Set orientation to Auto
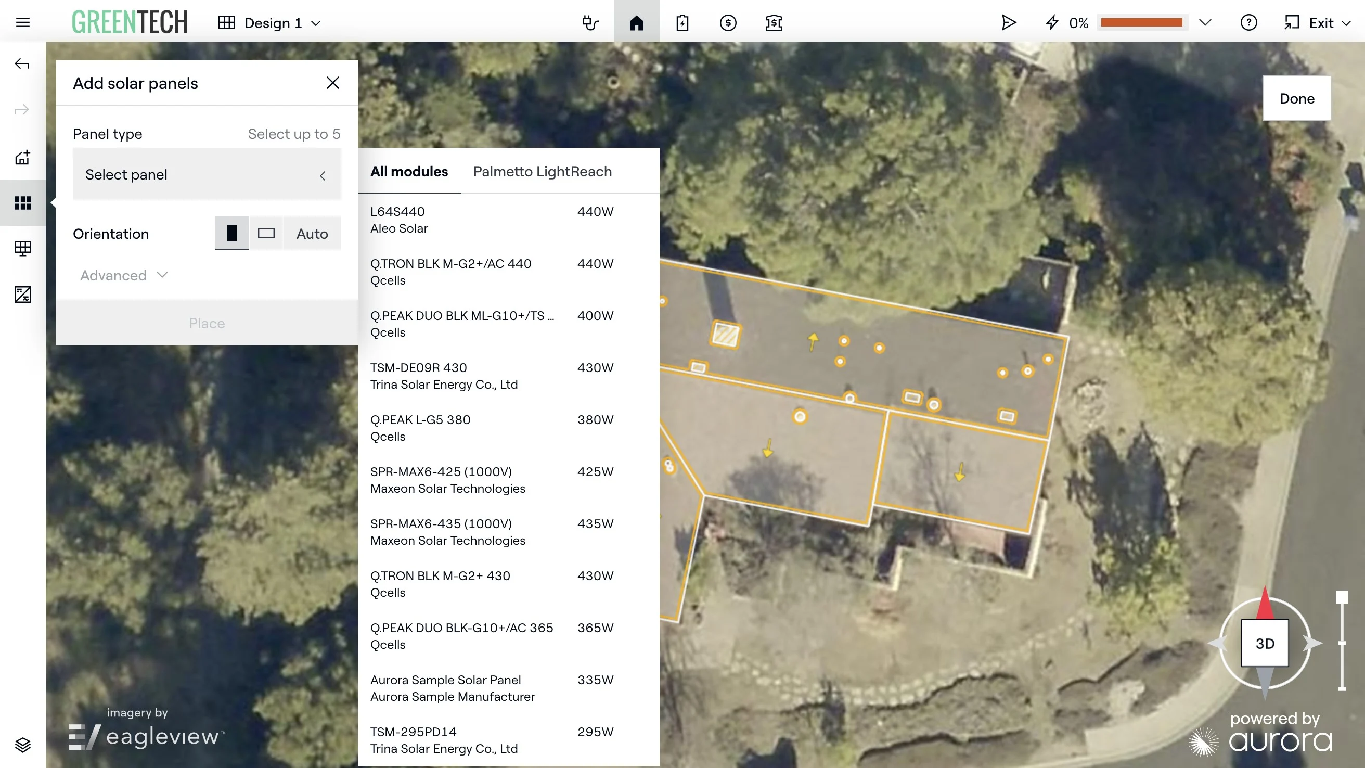The width and height of the screenshot is (1365, 768). tap(312, 234)
